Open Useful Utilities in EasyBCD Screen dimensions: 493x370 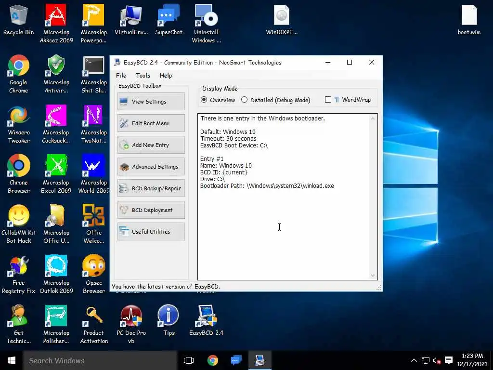coord(151,232)
